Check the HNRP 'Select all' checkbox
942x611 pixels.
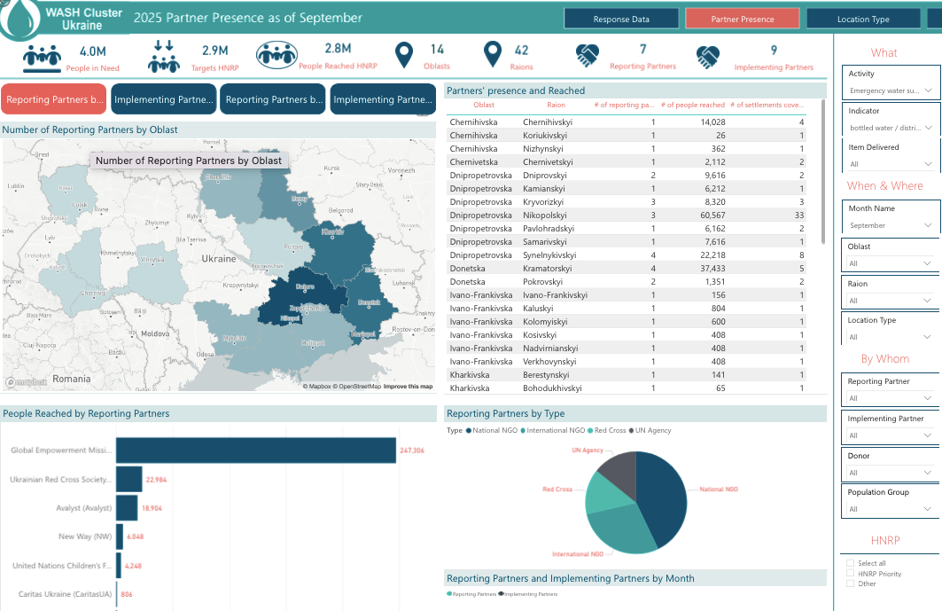[851, 563]
